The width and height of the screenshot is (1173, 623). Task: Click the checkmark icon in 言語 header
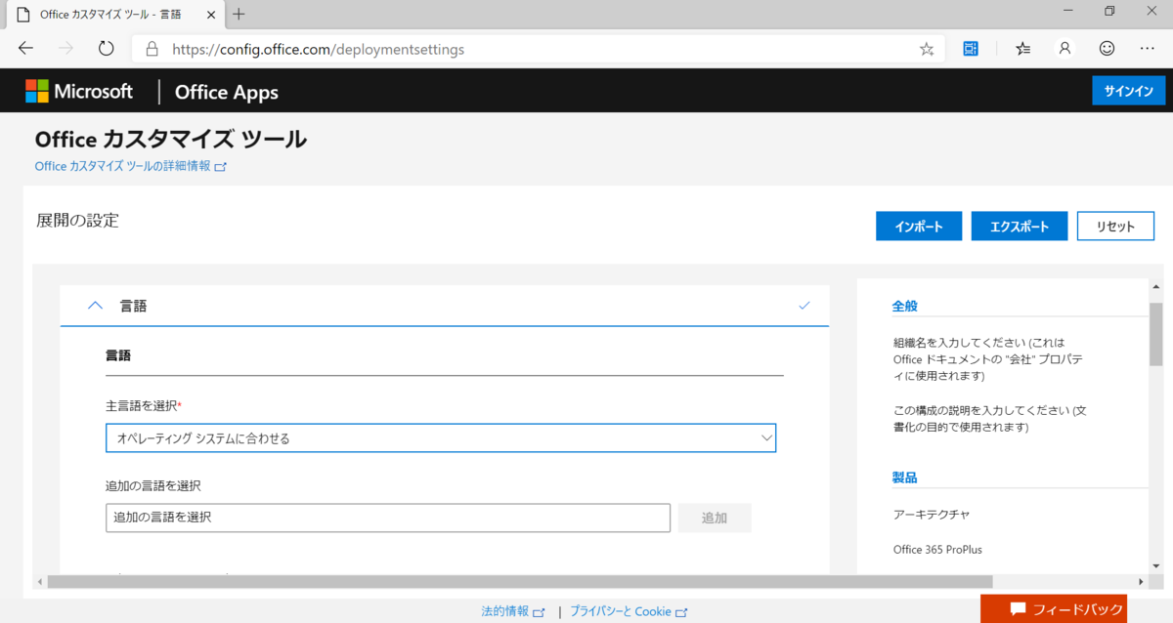click(x=804, y=306)
